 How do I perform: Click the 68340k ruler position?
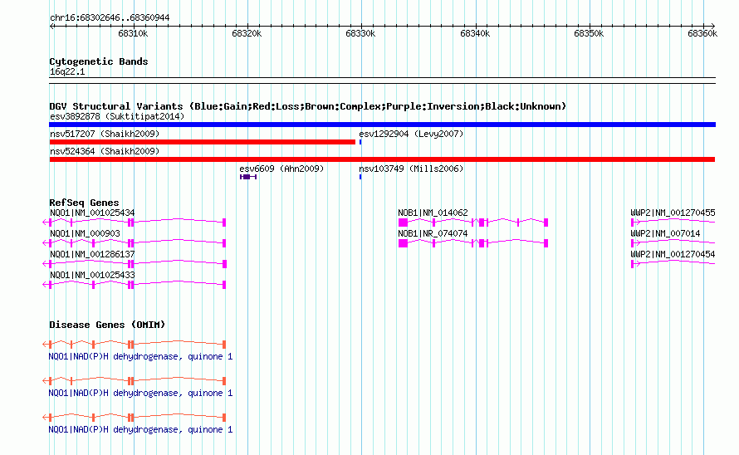(475, 33)
